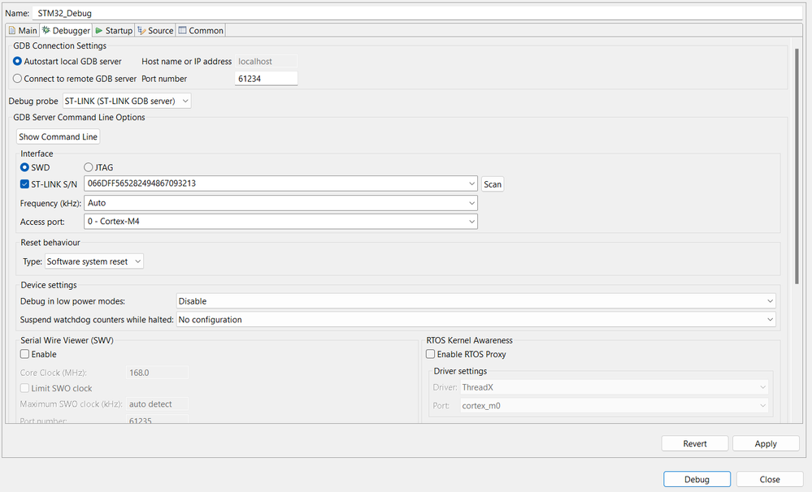The image size is (812, 492).
Task: Choose the JTAG interface radio button
Action: tap(89, 167)
